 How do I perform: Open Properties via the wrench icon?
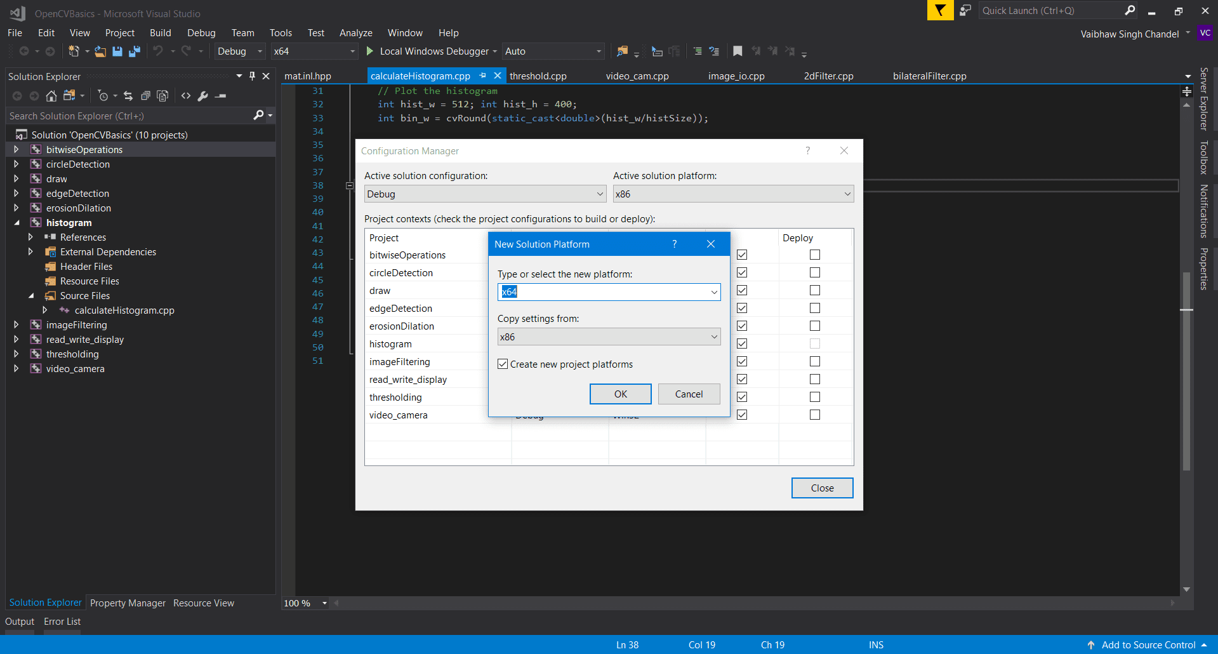click(x=202, y=95)
